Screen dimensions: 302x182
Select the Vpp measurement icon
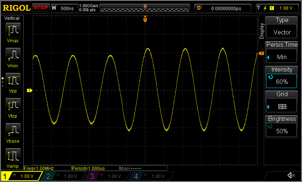click(x=13, y=82)
